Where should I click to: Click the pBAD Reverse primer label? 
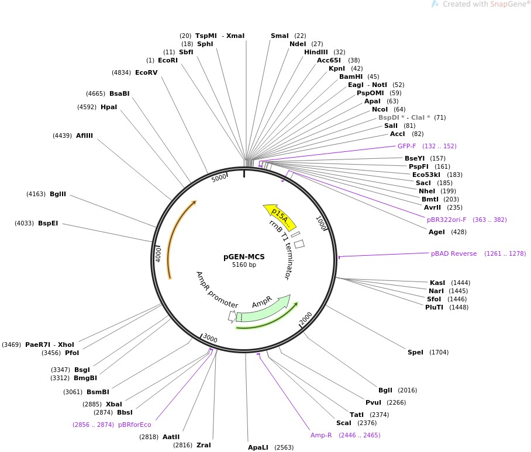point(454,253)
